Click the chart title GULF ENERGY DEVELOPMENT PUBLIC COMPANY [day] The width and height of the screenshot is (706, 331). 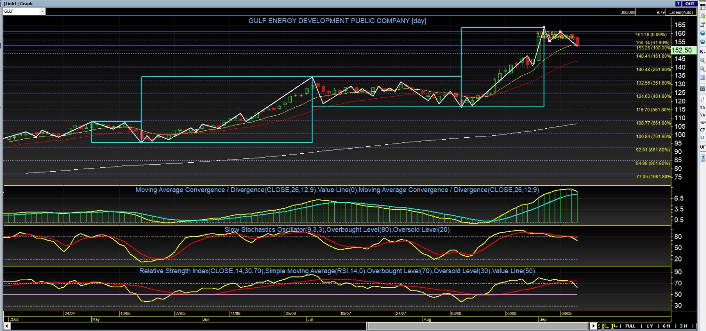pos(337,21)
